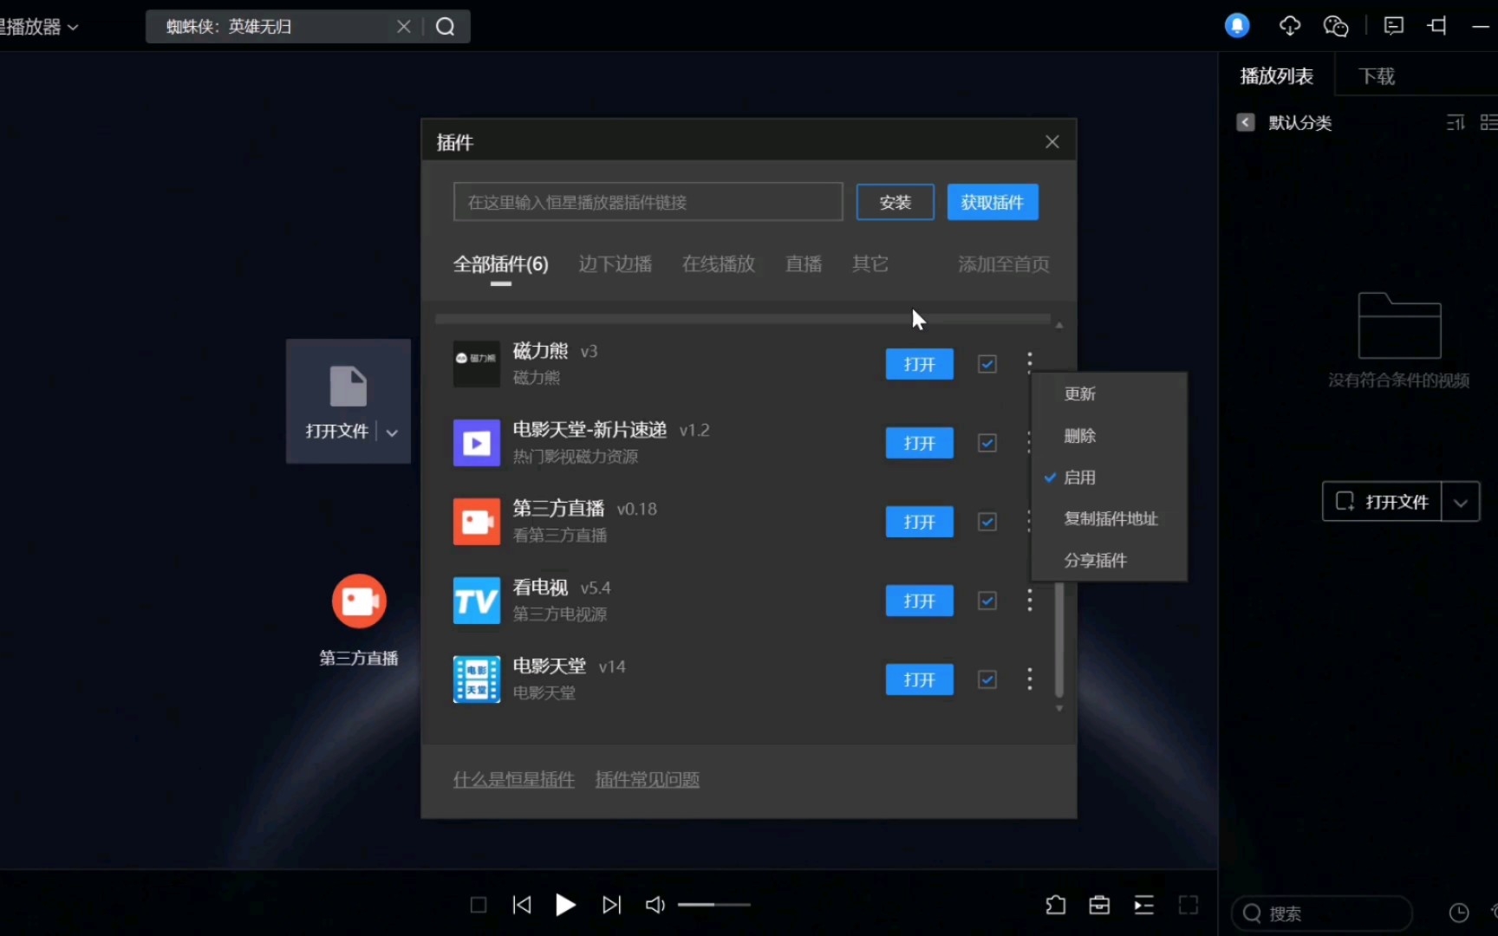Screen dimensions: 1498x936
Task: Click the pin window icon
Action: pos(1437,26)
